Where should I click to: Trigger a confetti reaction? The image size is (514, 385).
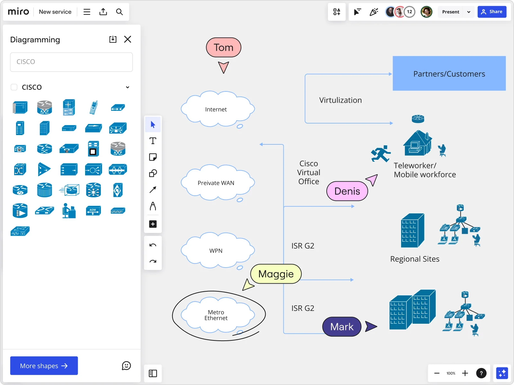[x=374, y=12]
